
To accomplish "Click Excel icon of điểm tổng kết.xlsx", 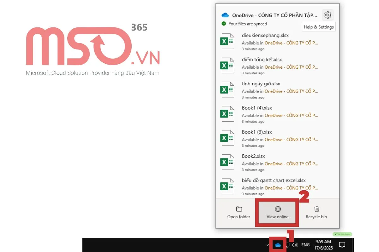I will pos(227,66).
